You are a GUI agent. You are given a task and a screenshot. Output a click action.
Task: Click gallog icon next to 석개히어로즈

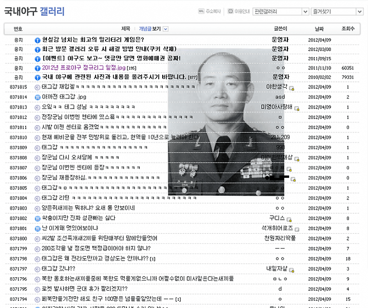(297, 229)
